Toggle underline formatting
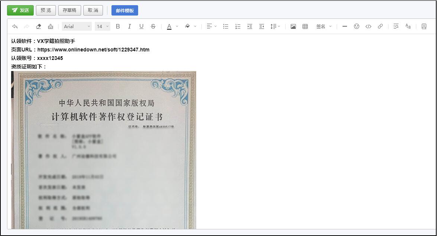Viewport: 437px width, 236px height. (x=141, y=26)
